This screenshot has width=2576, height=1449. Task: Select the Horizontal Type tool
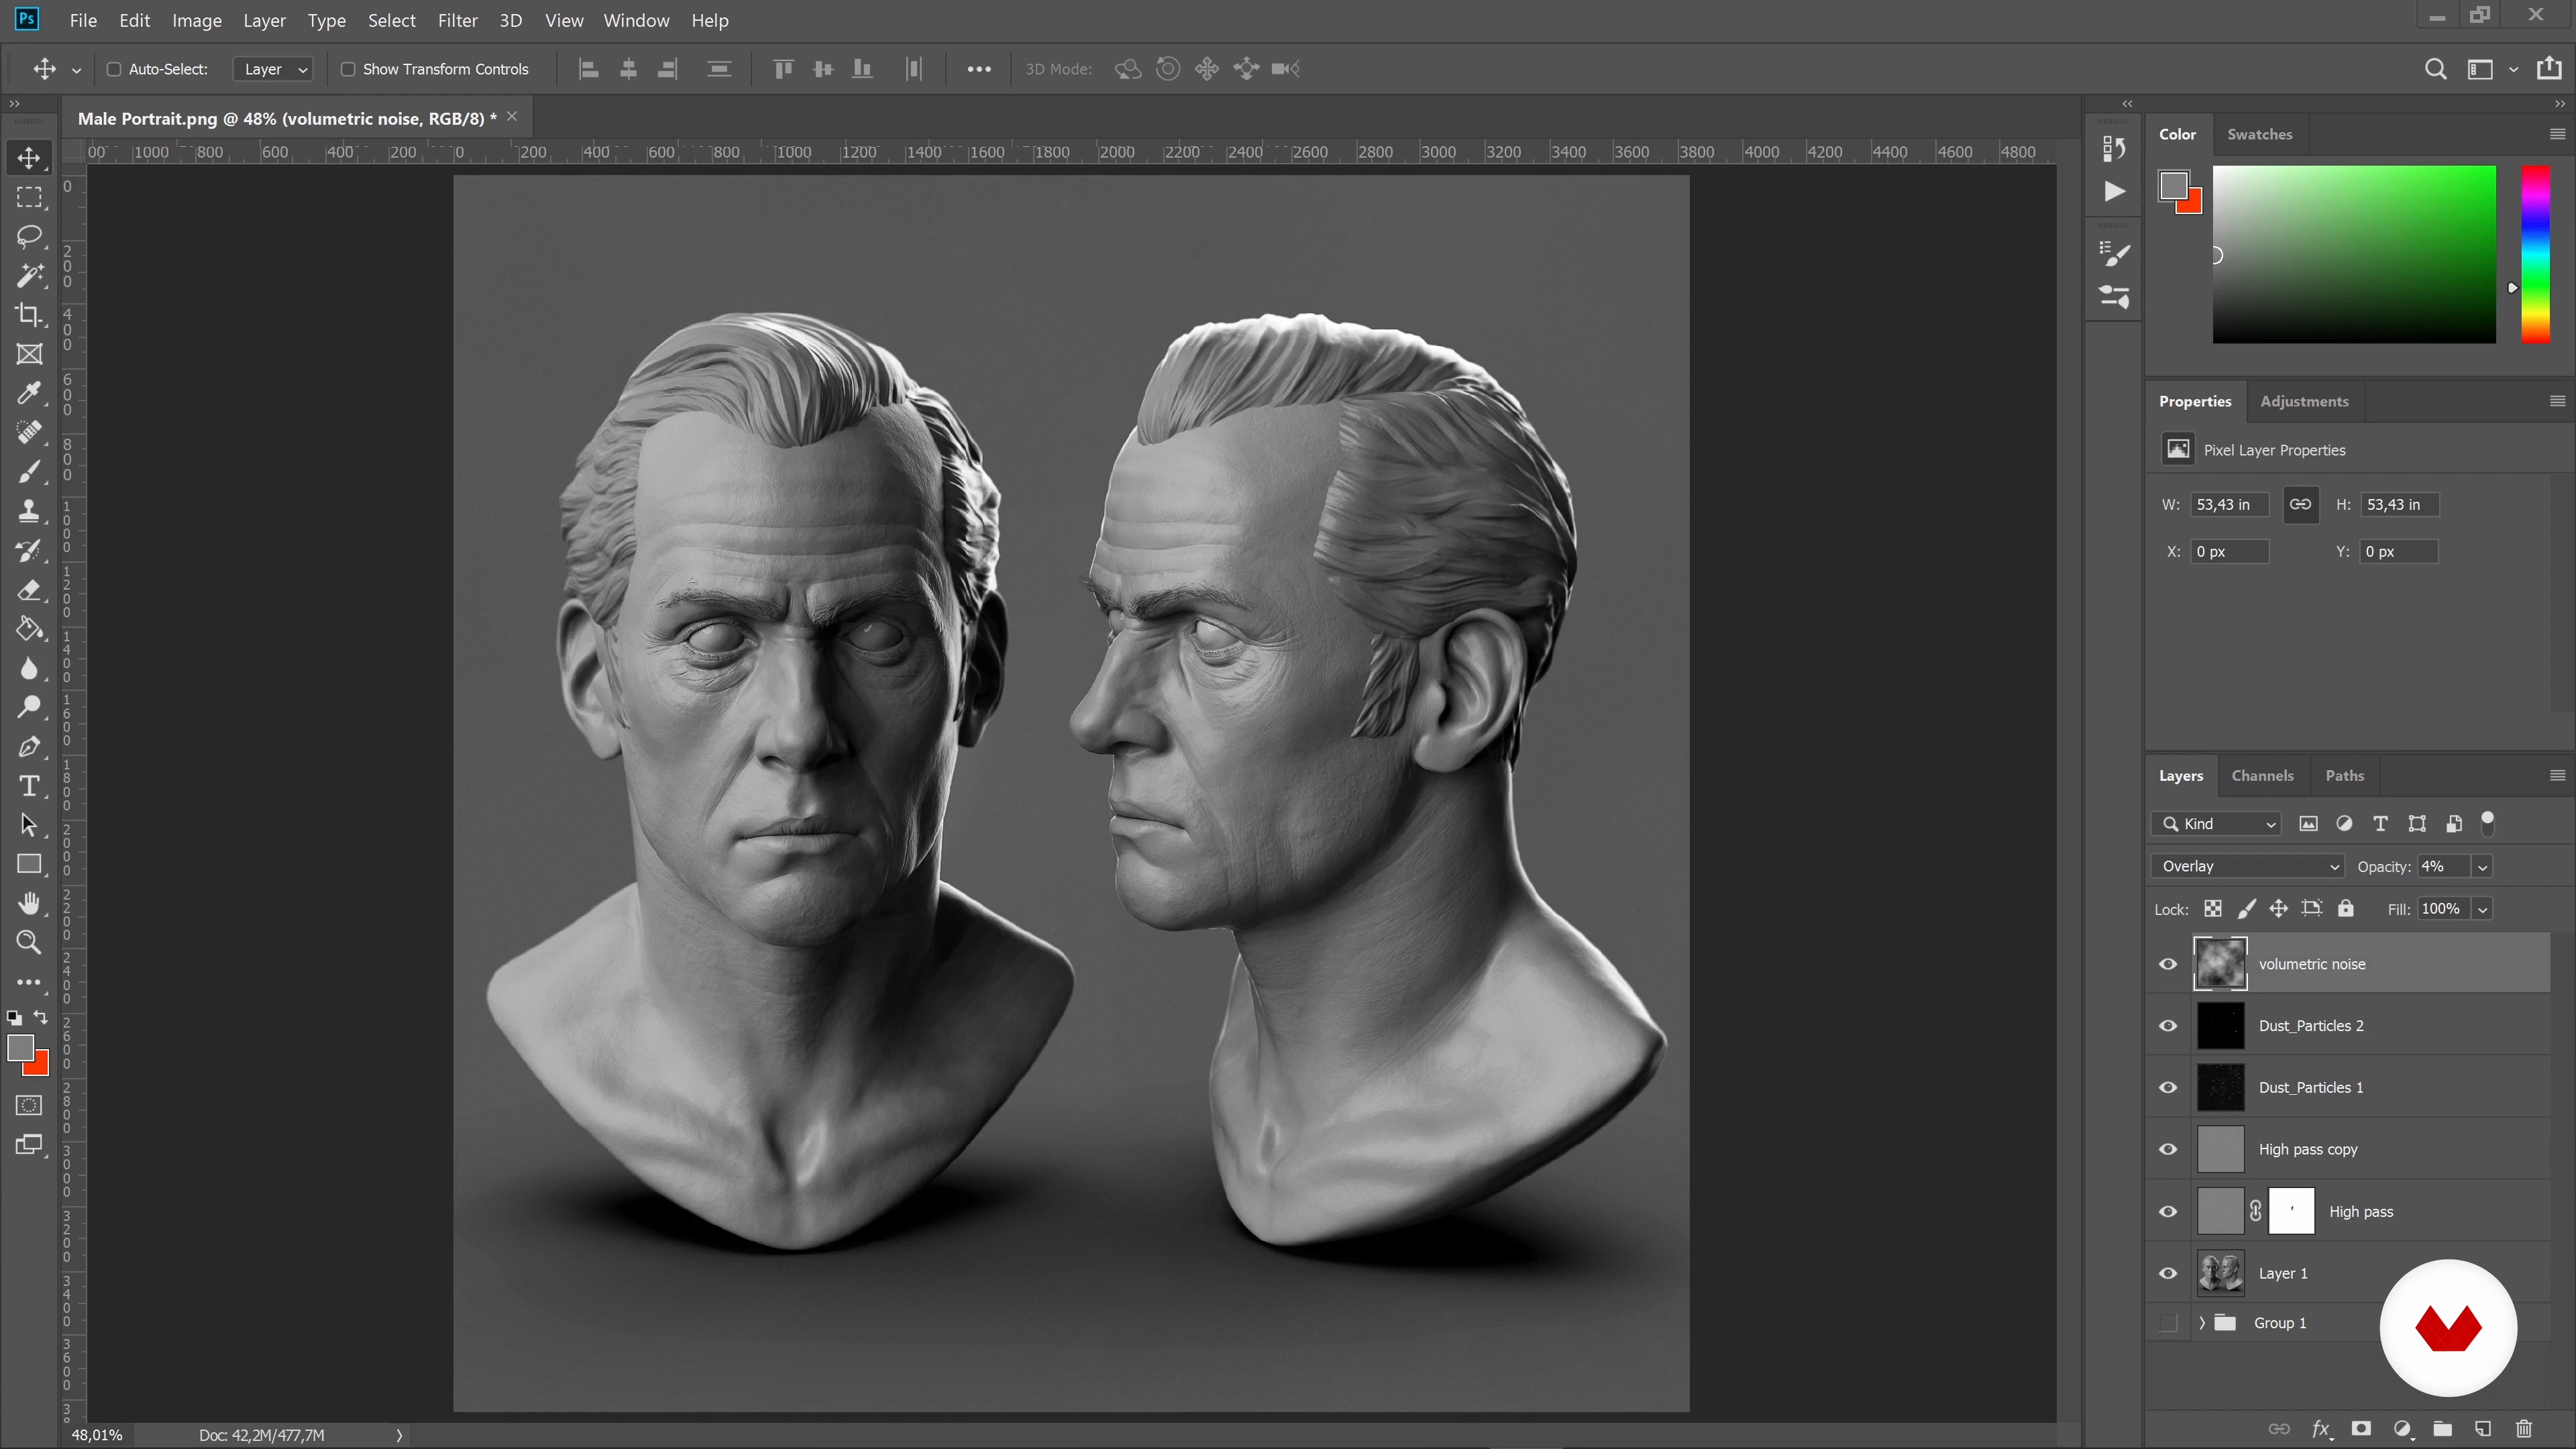pos(29,786)
